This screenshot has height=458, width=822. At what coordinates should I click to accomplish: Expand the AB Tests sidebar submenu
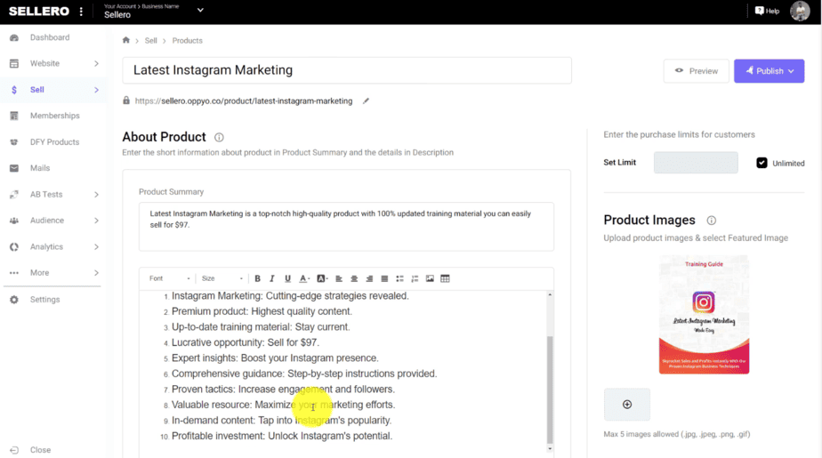point(96,195)
